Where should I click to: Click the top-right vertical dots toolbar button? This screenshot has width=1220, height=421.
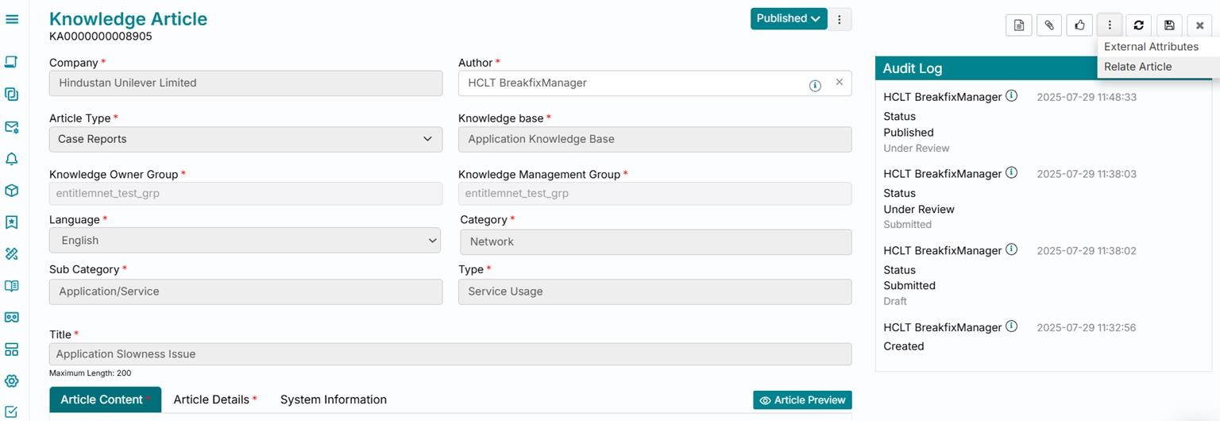point(1110,25)
